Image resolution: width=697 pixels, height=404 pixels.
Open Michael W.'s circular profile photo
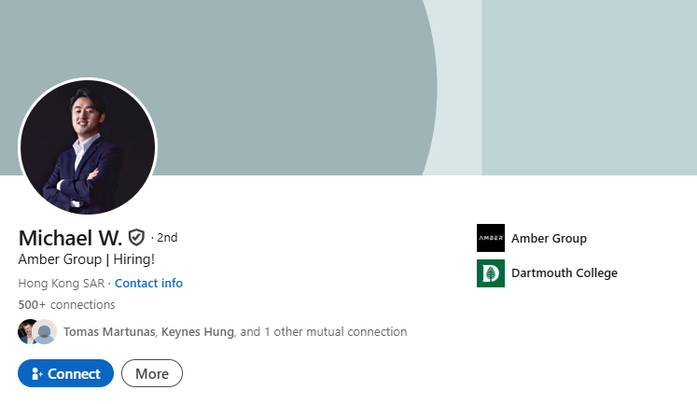tap(88, 146)
